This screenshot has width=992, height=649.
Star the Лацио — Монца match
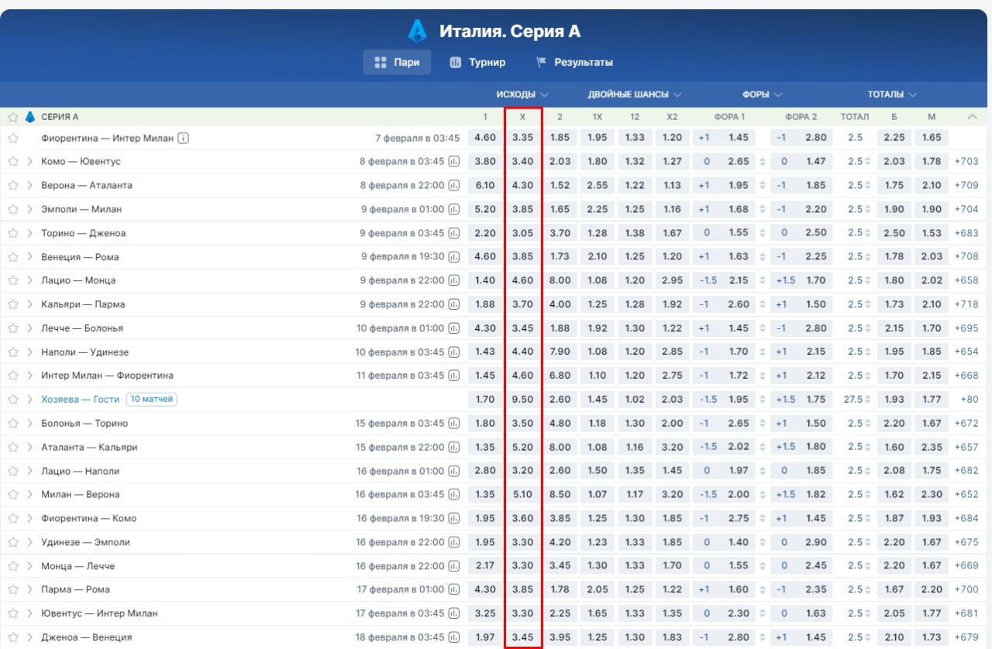(13, 280)
